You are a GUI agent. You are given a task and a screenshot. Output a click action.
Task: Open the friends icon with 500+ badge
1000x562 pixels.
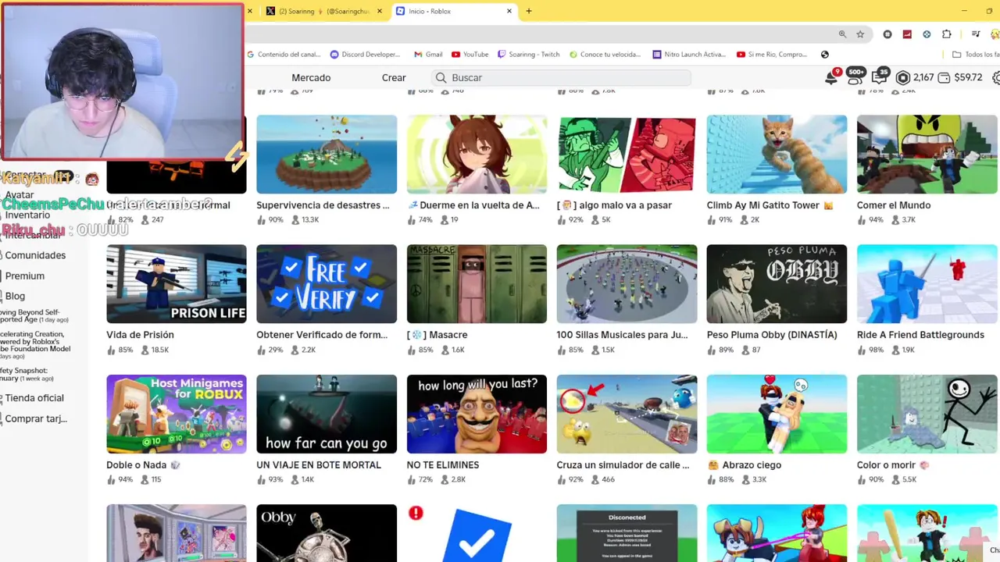[855, 76]
